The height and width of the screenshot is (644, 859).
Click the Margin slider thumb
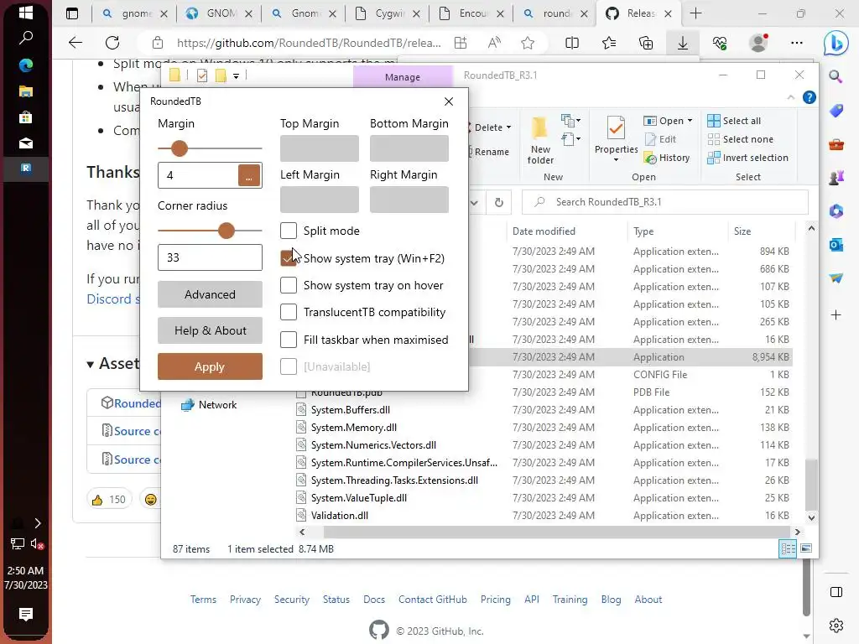point(180,148)
